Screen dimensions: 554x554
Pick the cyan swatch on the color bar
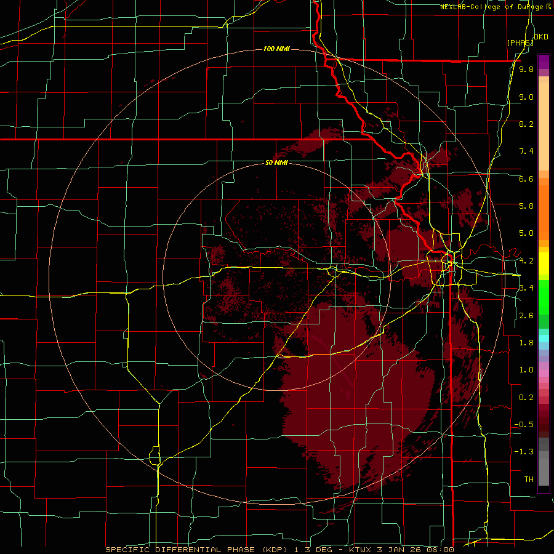[x=544, y=339]
